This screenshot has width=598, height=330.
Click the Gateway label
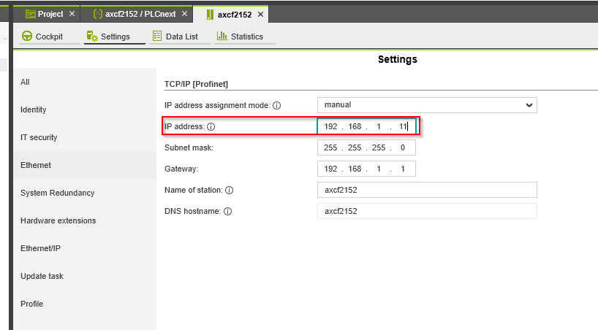coord(181,169)
